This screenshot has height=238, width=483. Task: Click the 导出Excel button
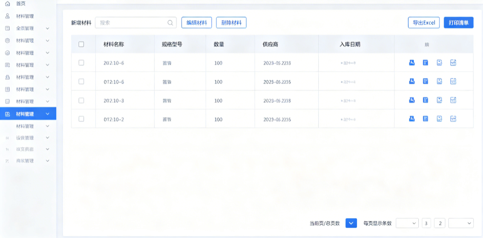(x=424, y=23)
